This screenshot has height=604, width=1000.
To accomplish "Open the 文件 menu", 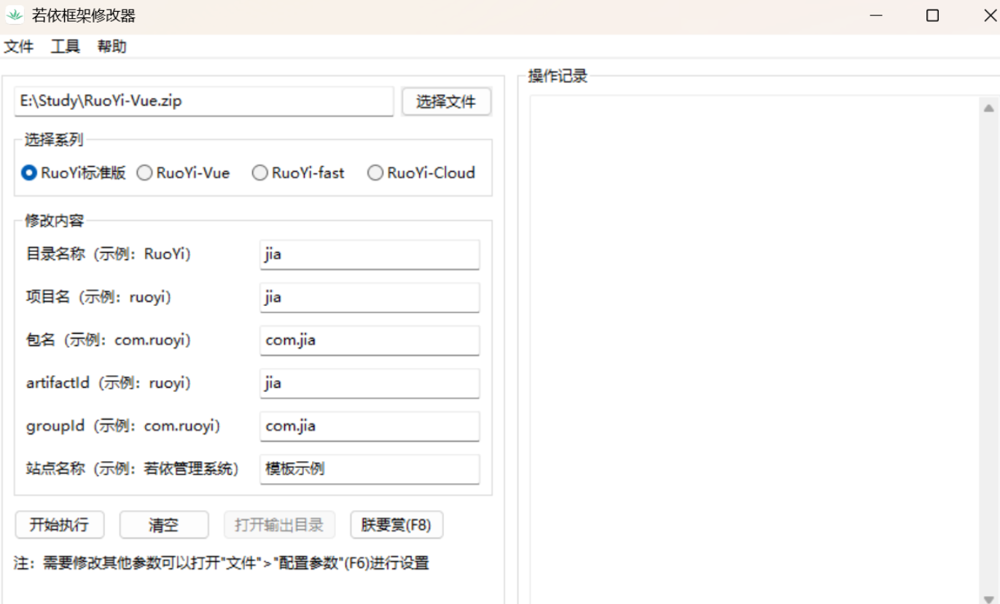I will point(19,47).
